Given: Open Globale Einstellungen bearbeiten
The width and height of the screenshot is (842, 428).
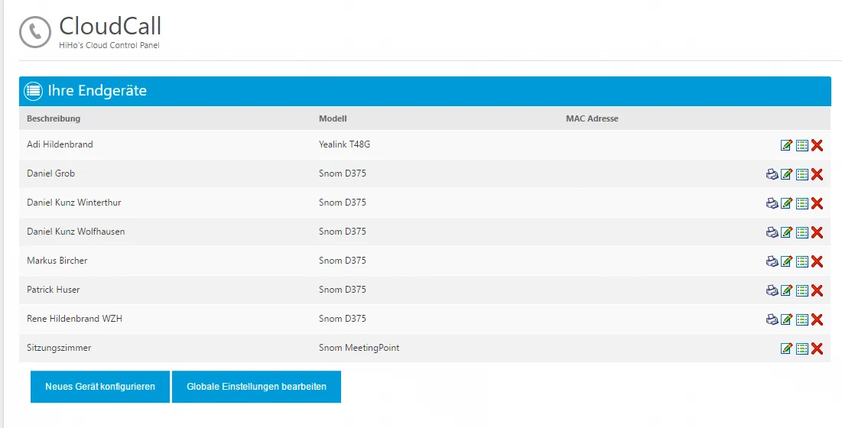Looking at the screenshot, I should tap(256, 387).
